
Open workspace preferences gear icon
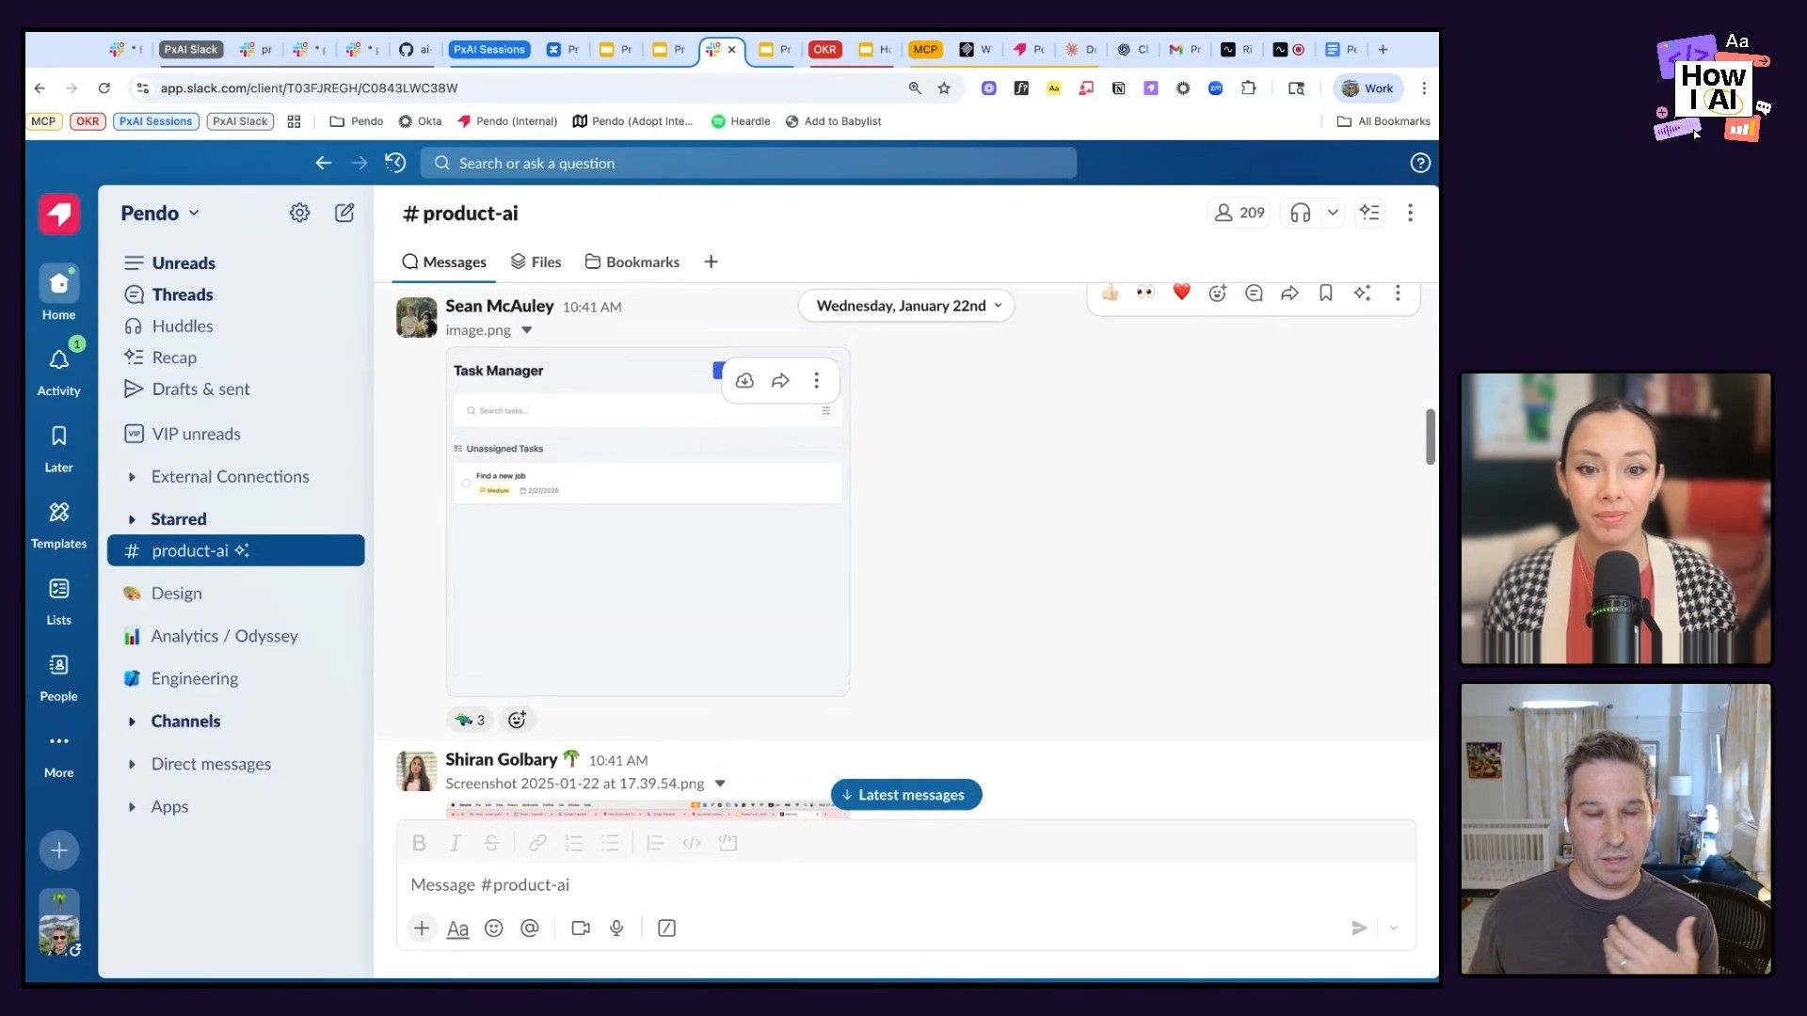click(299, 214)
